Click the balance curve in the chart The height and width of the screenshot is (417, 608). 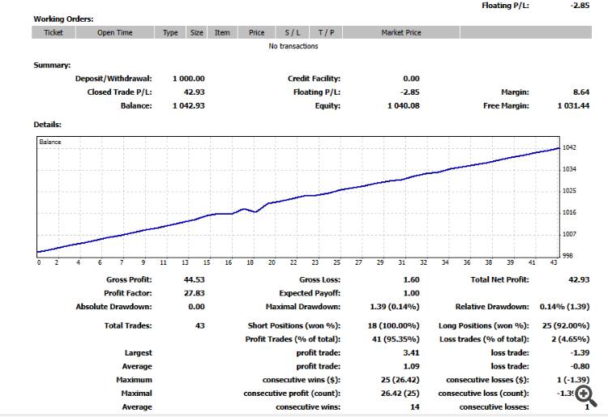click(298, 198)
